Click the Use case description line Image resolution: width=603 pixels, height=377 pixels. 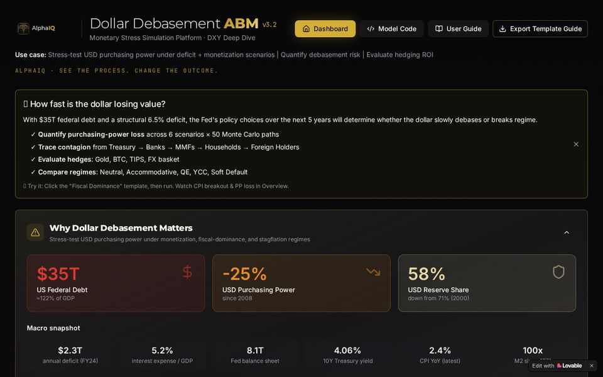point(224,55)
